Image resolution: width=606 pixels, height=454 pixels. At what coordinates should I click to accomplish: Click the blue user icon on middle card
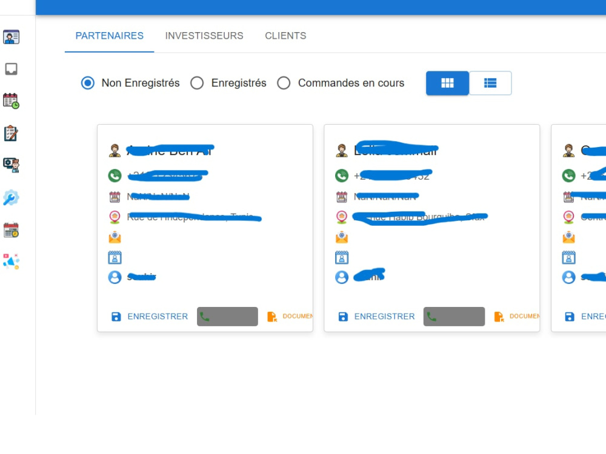coord(342,277)
